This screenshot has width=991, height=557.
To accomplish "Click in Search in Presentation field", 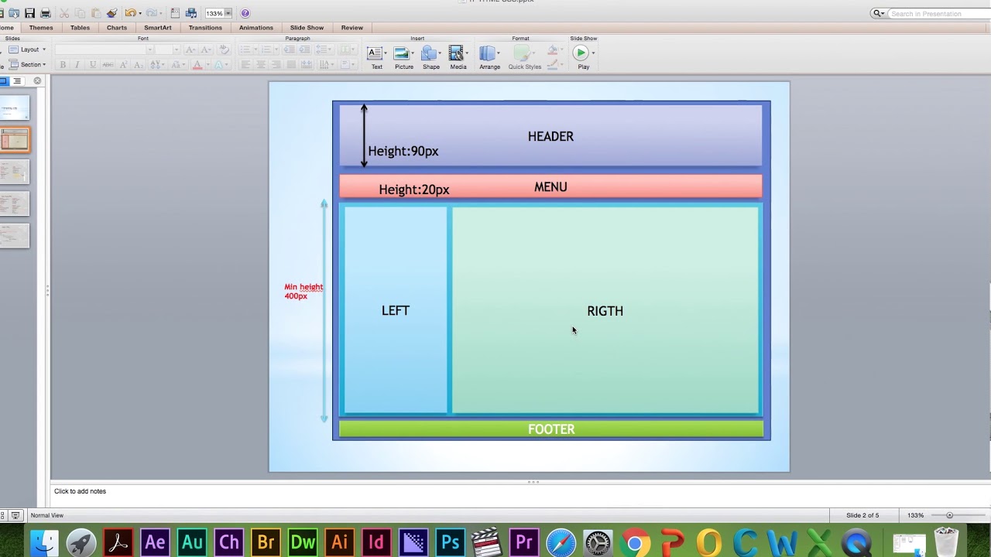I will pyautogui.click(x=937, y=13).
